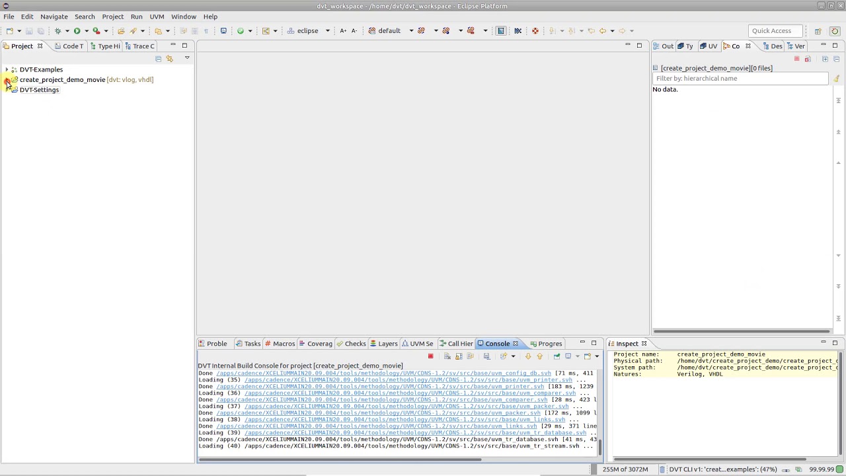Open the Window menu
846x476 pixels.
[x=184, y=17]
